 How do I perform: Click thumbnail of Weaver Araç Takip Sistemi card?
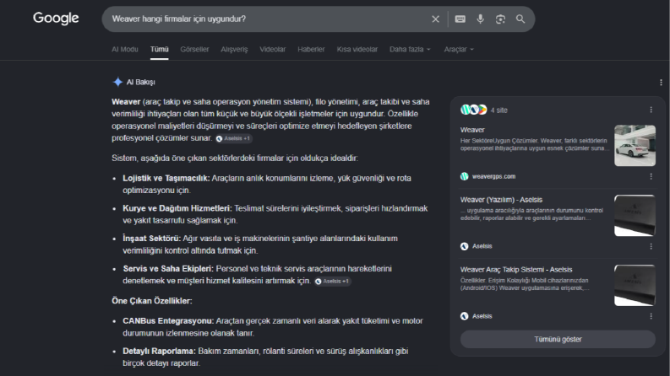[635, 286]
